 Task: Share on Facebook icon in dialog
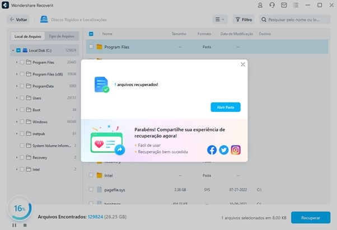(212, 149)
